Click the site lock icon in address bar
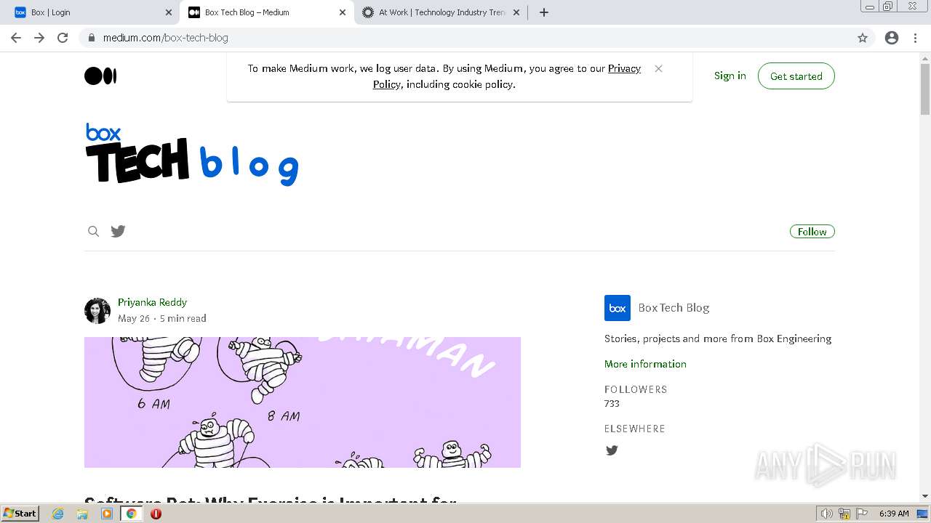 pyautogui.click(x=91, y=38)
